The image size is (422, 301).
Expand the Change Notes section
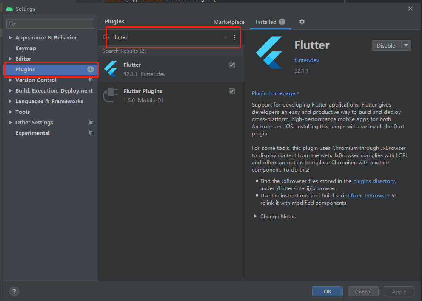click(x=255, y=216)
